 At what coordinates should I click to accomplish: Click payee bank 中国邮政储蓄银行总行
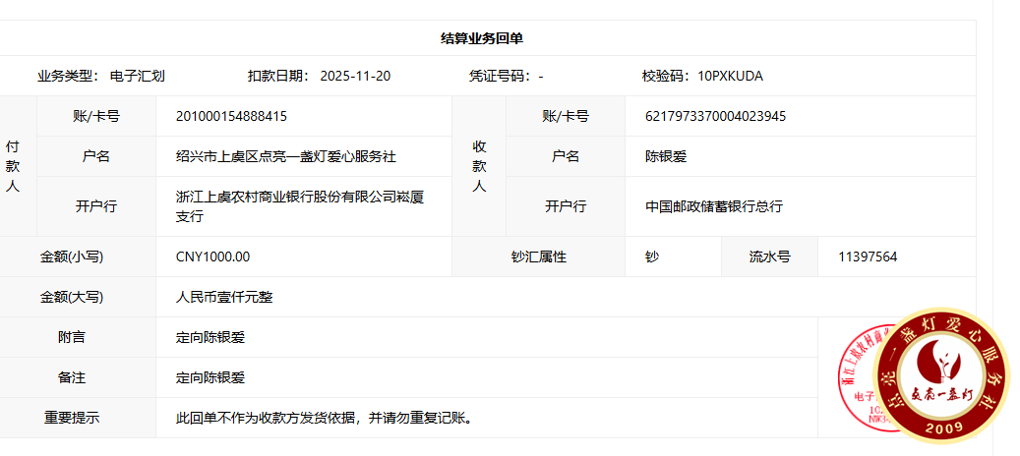[x=714, y=206]
